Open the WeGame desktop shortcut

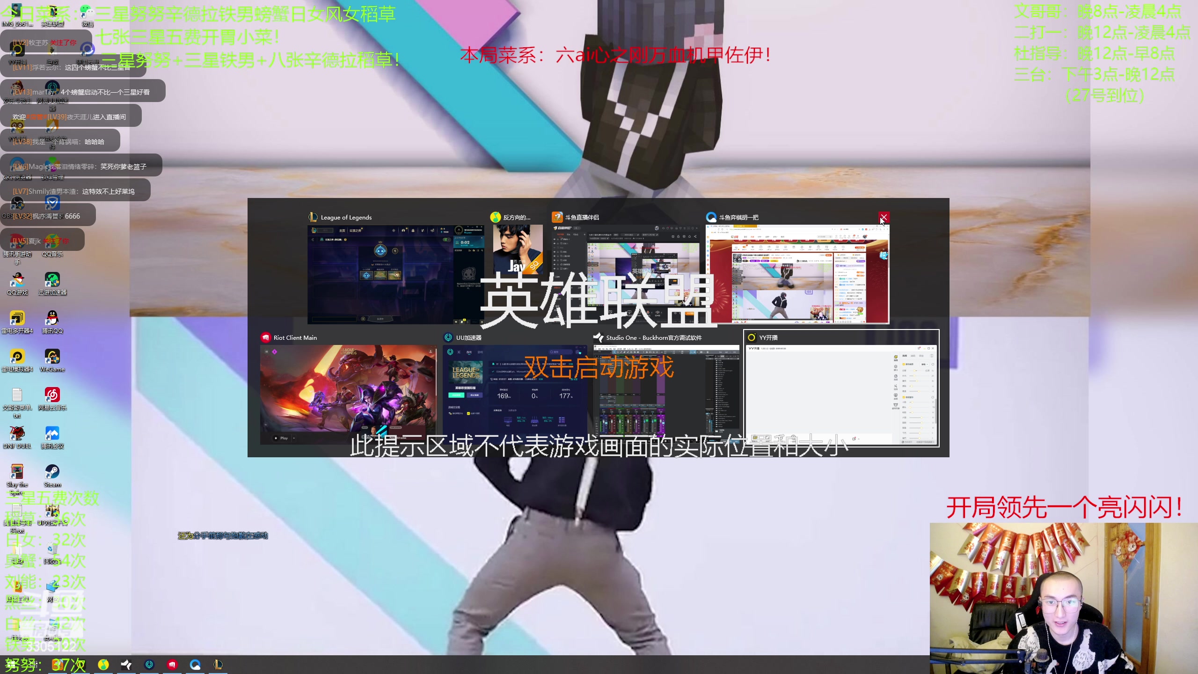pyautogui.click(x=52, y=360)
